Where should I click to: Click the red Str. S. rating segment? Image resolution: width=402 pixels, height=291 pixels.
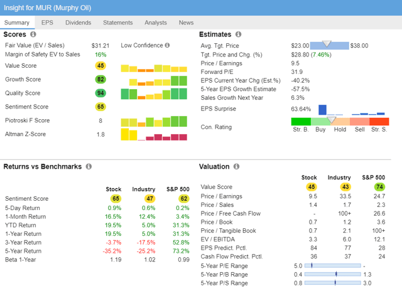379,121
